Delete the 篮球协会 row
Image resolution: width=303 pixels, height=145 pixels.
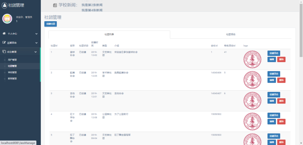point(281,60)
